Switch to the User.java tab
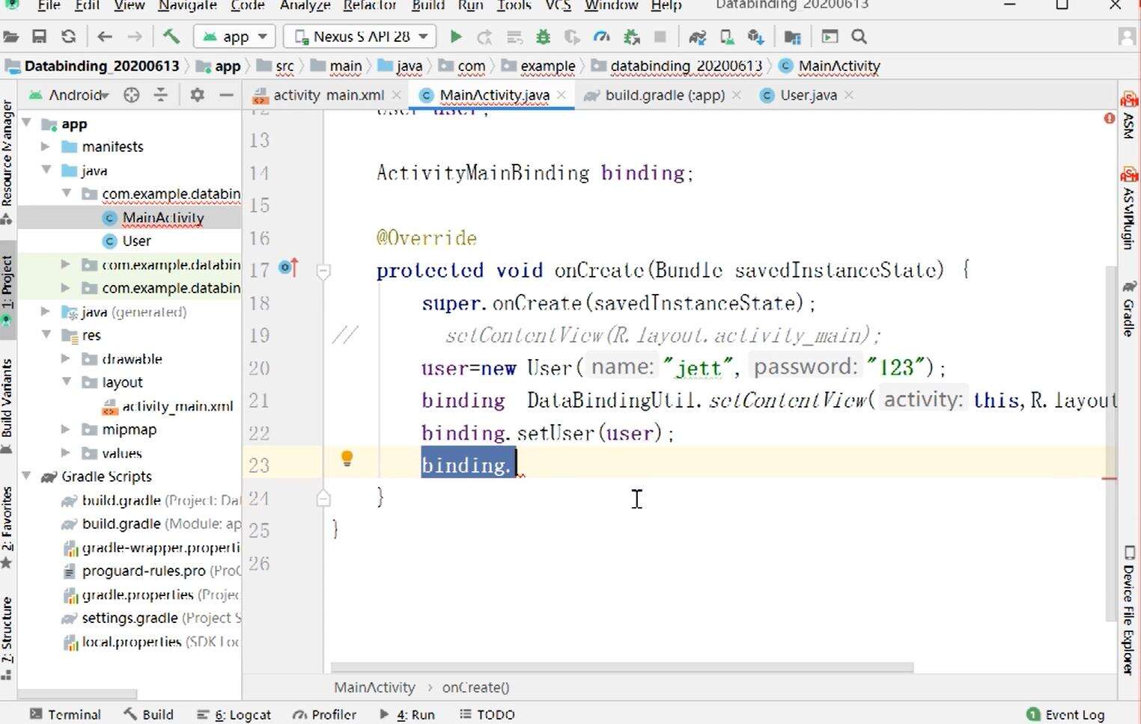Image resolution: width=1141 pixels, height=724 pixels. 807,95
